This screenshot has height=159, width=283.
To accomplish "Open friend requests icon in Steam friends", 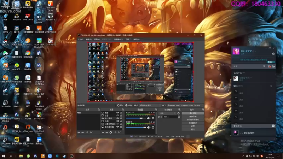I will [269, 66].
